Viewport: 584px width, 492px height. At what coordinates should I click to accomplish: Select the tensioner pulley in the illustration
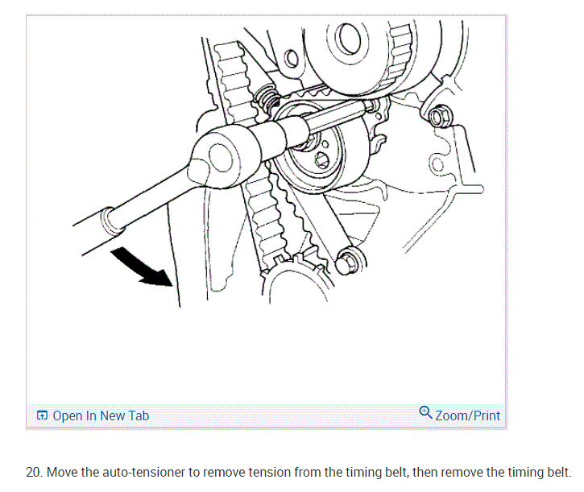pos(321,149)
